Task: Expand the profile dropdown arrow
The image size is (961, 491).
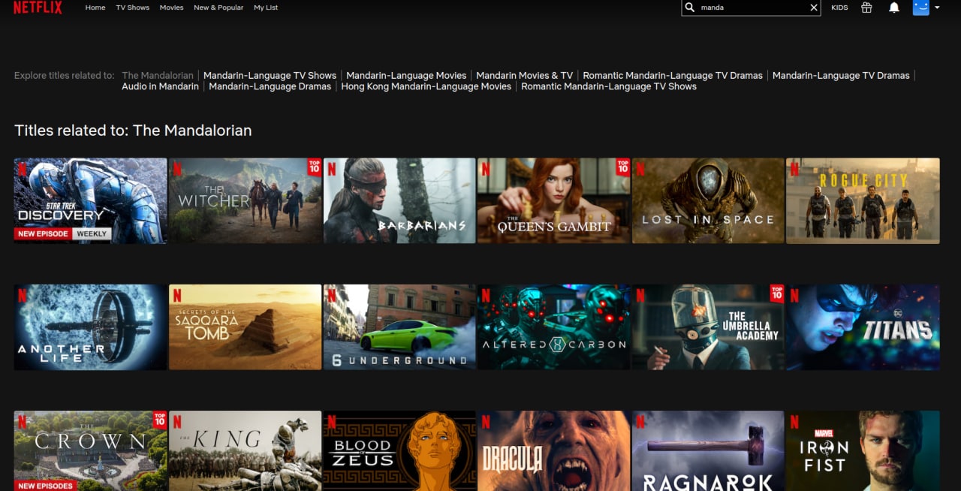Action: 937,8
